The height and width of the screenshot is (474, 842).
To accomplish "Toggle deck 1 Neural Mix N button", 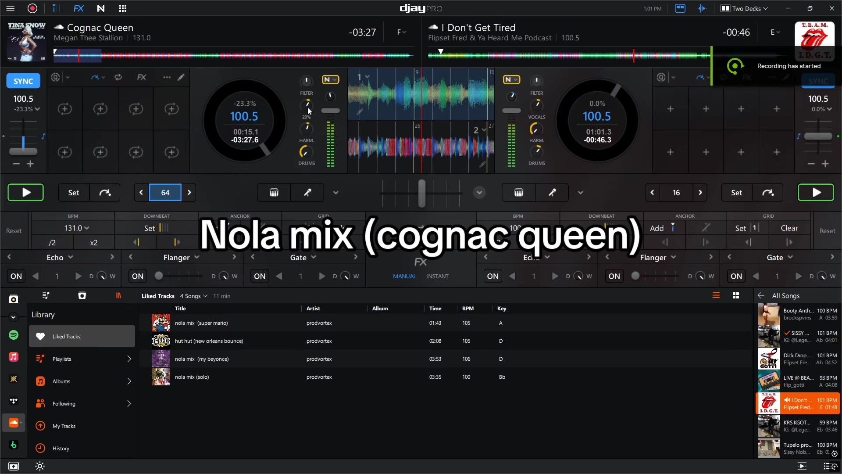I will (330, 79).
